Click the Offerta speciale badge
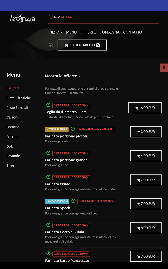Screen dimensions: 168x269 [x=57, y=129]
